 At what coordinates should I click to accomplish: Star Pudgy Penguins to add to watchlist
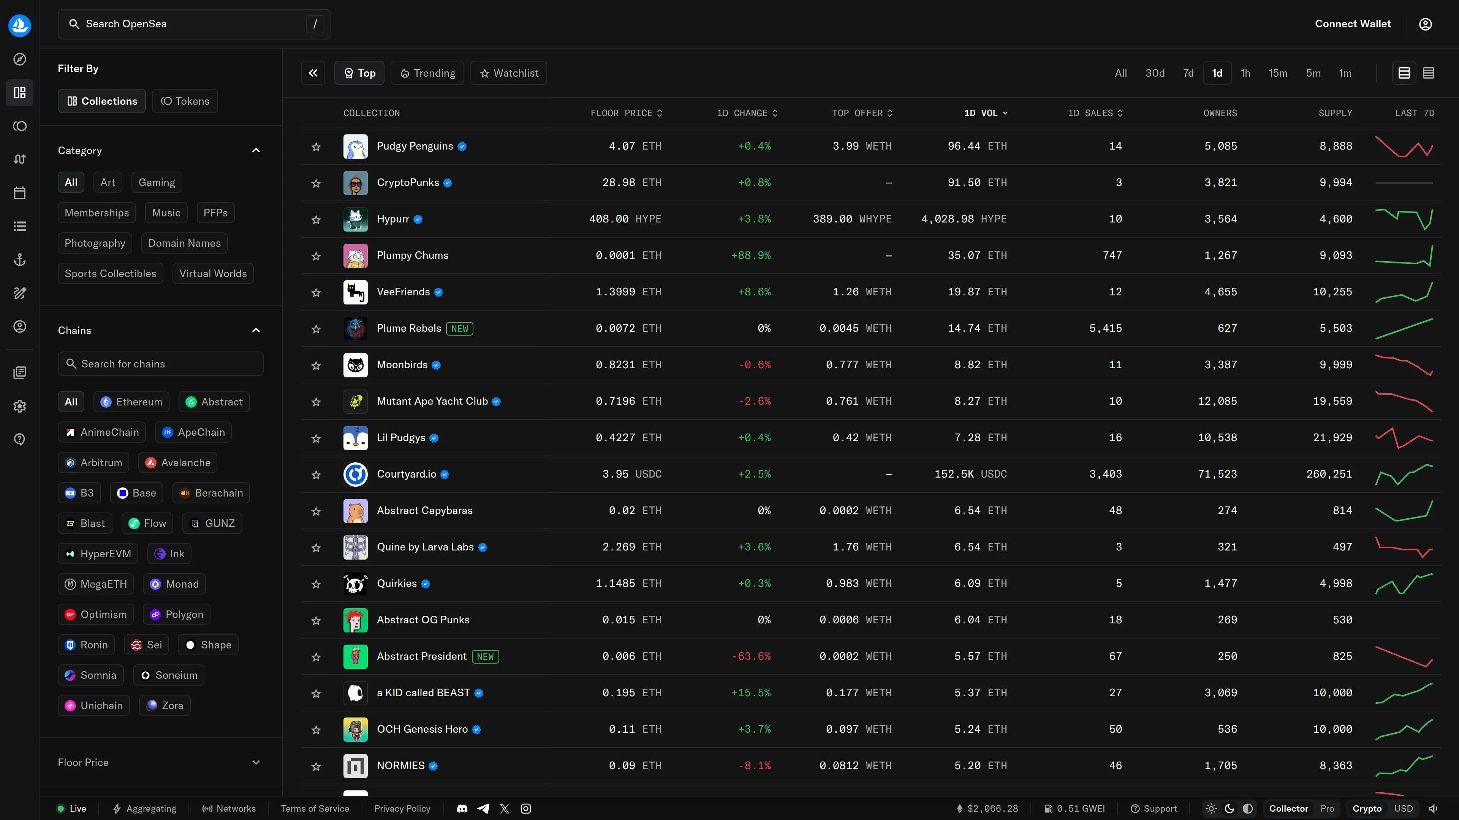point(316,147)
